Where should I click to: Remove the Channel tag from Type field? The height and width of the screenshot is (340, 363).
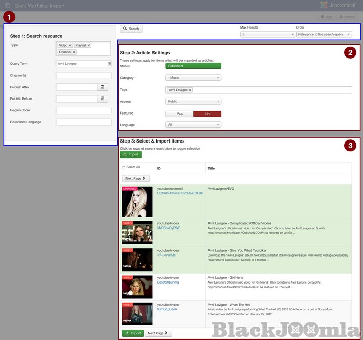click(x=74, y=52)
